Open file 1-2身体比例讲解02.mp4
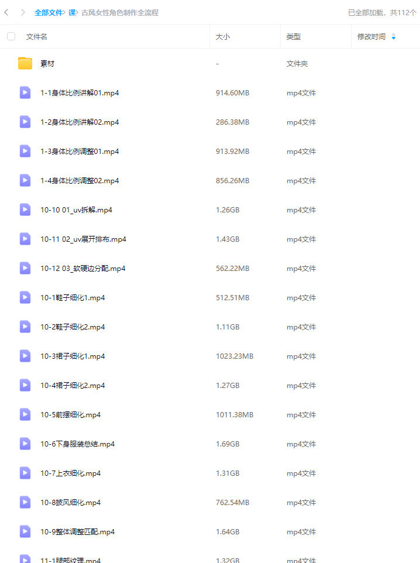This screenshot has height=563, width=420. [80, 122]
